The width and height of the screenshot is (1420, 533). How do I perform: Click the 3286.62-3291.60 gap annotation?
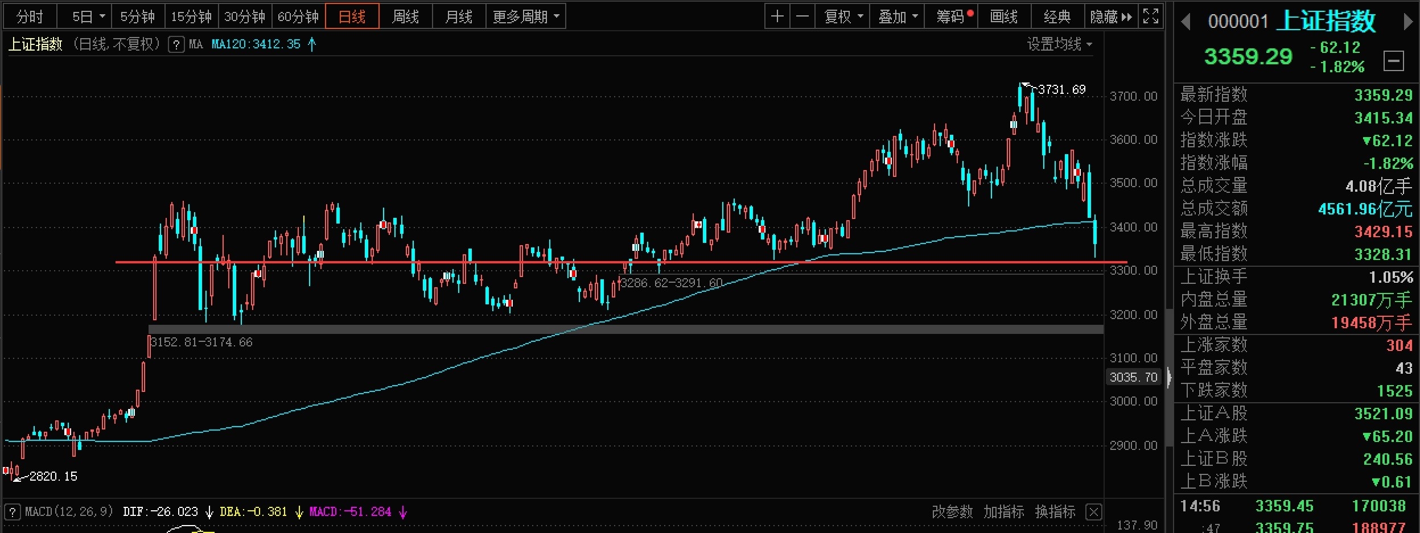coord(672,283)
